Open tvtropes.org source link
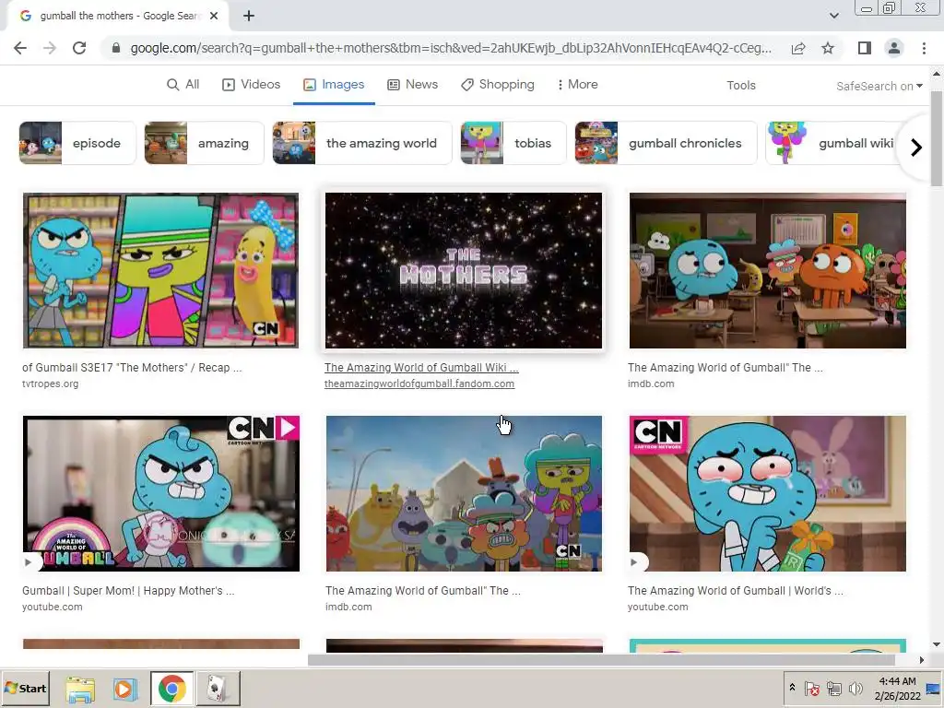Image resolution: width=944 pixels, height=708 pixels. coord(50,383)
